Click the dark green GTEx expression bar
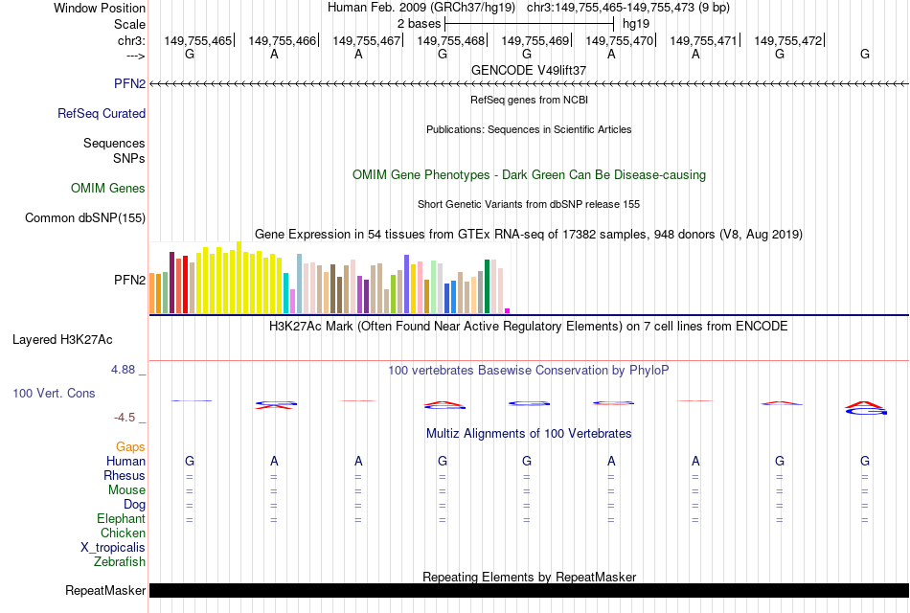The image size is (910, 613). click(487, 286)
